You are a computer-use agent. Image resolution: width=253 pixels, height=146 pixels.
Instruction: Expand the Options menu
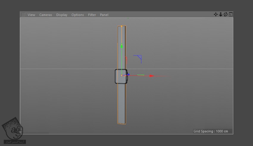pyautogui.click(x=78, y=15)
